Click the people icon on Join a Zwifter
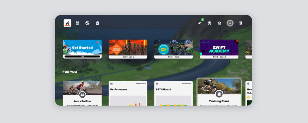The image size is (308, 123). (82, 95)
